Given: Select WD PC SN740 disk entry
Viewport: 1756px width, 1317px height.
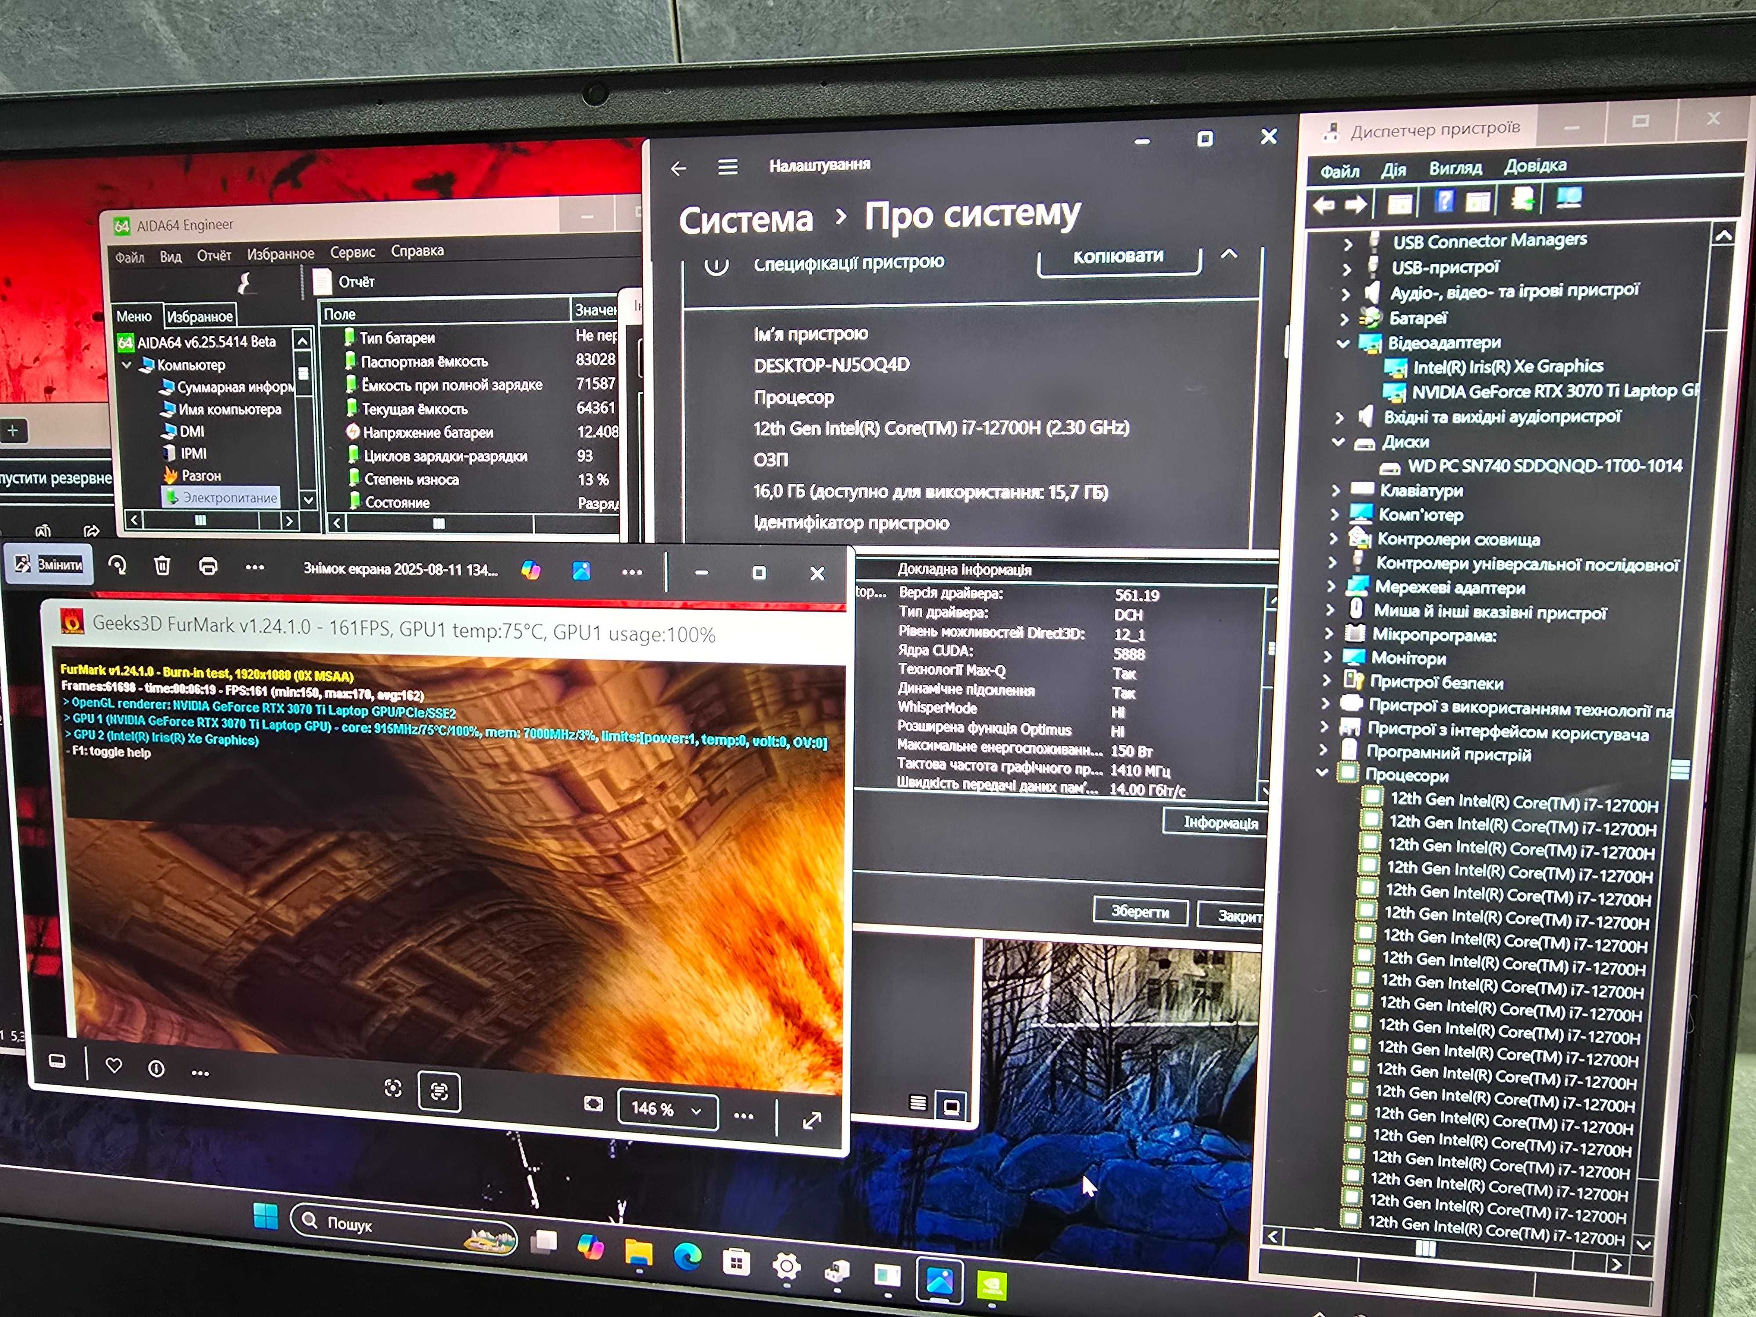Looking at the screenshot, I should (x=1544, y=466).
